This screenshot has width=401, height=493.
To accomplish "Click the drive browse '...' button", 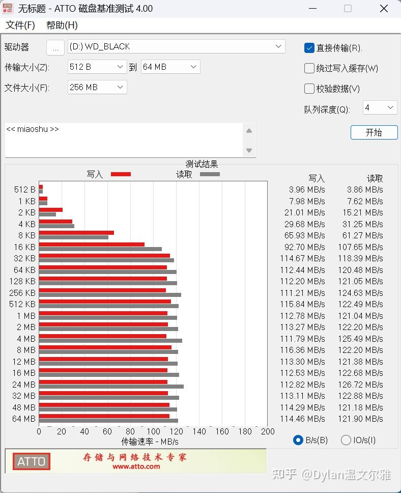I will pyautogui.click(x=55, y=47).
